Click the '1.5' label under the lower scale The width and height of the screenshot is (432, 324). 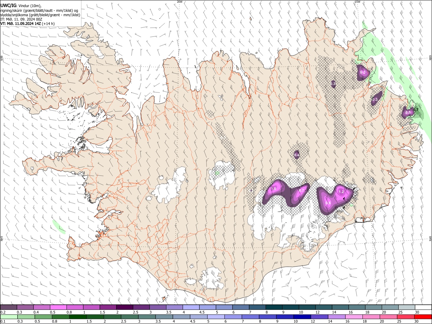[89, 322]
